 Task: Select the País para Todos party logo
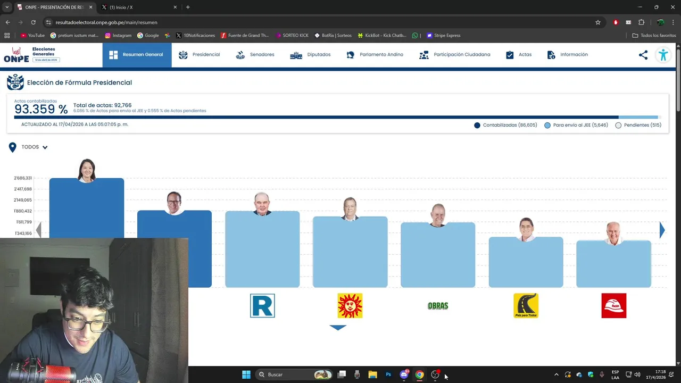(526, 306)
